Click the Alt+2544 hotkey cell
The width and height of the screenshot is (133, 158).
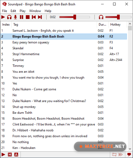pyautogui.click(x=116, y=60)
